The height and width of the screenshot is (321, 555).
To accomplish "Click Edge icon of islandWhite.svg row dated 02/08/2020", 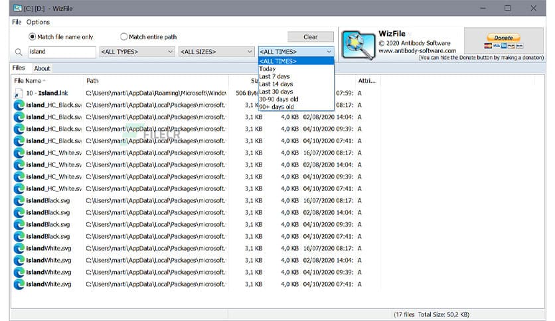I will [19, 260].
